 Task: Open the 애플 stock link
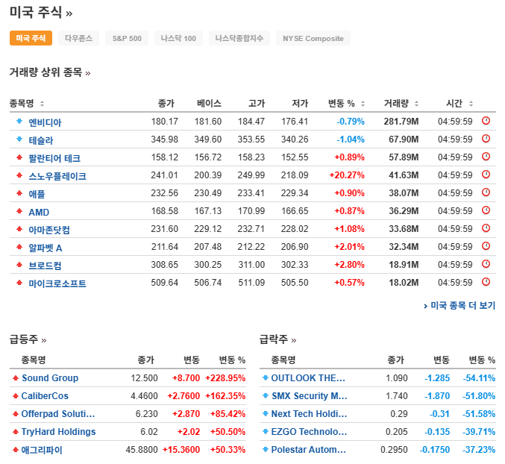(37, 194)
